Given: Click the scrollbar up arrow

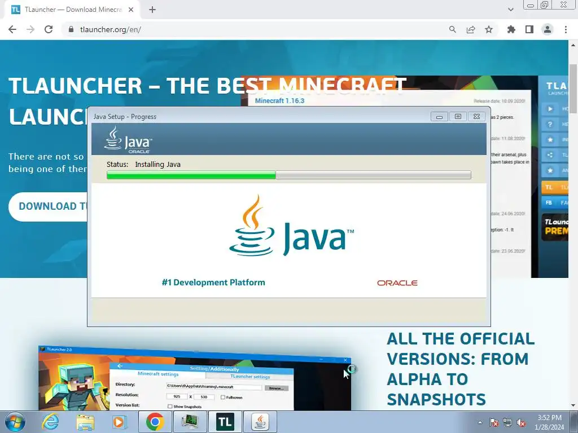Looking at the screenshot, I should 573,45.
